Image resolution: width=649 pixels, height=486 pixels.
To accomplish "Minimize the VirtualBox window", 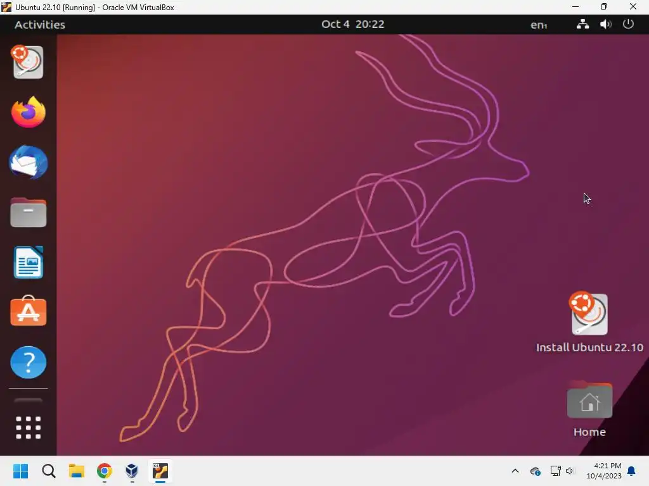I will point(575,7).
